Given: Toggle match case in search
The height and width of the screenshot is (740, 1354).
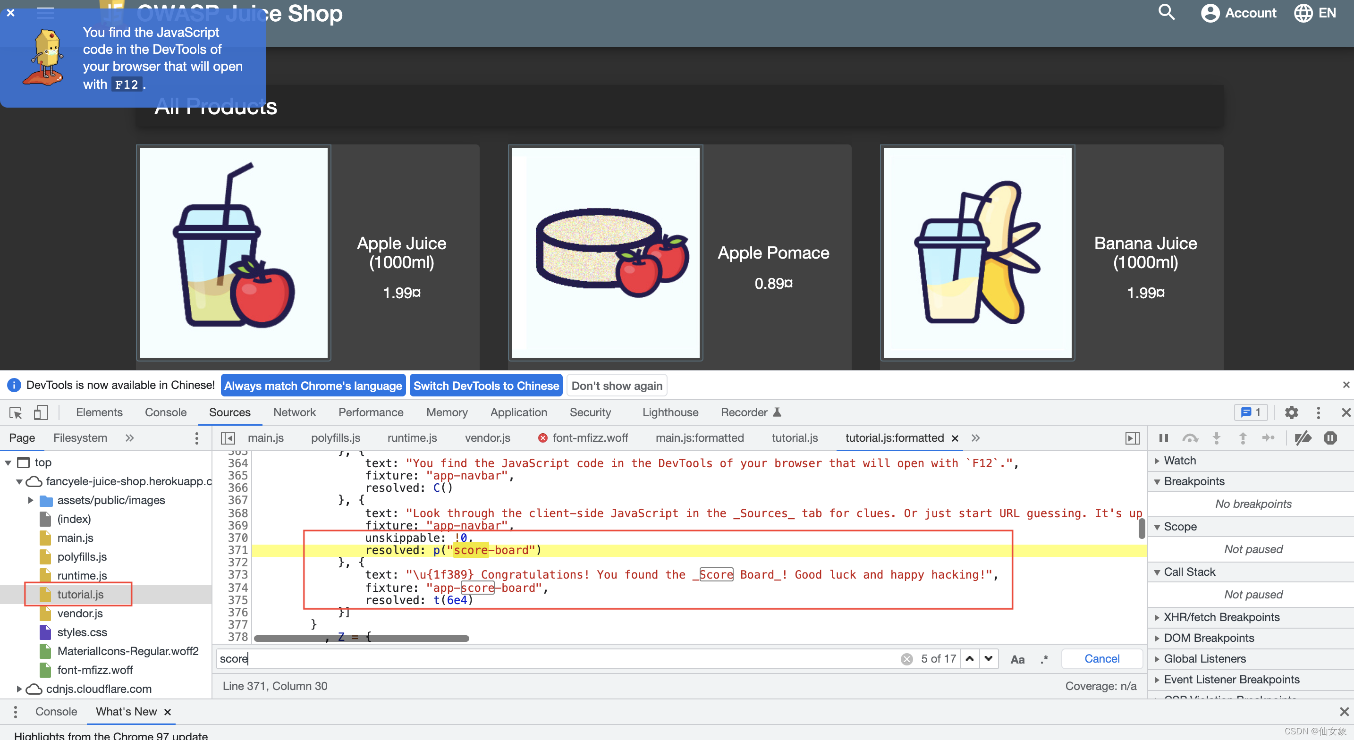Looking at the screenshot, I should pos(1017,659).
